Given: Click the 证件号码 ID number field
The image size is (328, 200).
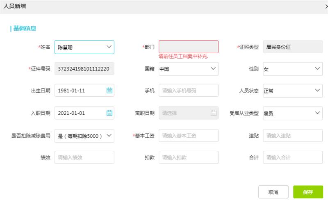Looking at the screenshot, I should point(84,69).
